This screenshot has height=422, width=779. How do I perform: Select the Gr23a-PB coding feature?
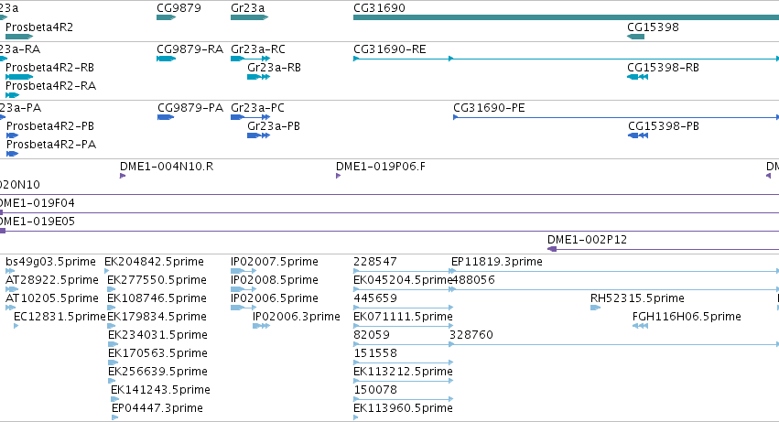pyautogui.click(x=258, y=135)
